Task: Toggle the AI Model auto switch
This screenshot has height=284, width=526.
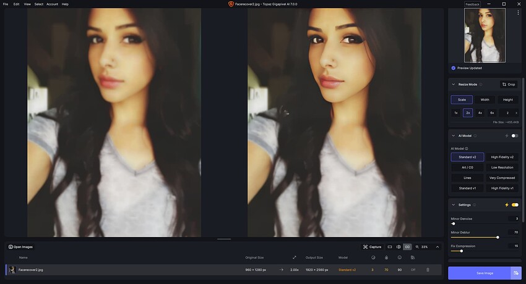Action: point(515,136)
